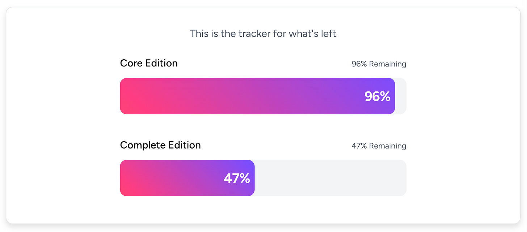Viewport: 527px width, 232px height.
Task: Click the white "47%" label inside bar
Action: (x=237, y=178)
